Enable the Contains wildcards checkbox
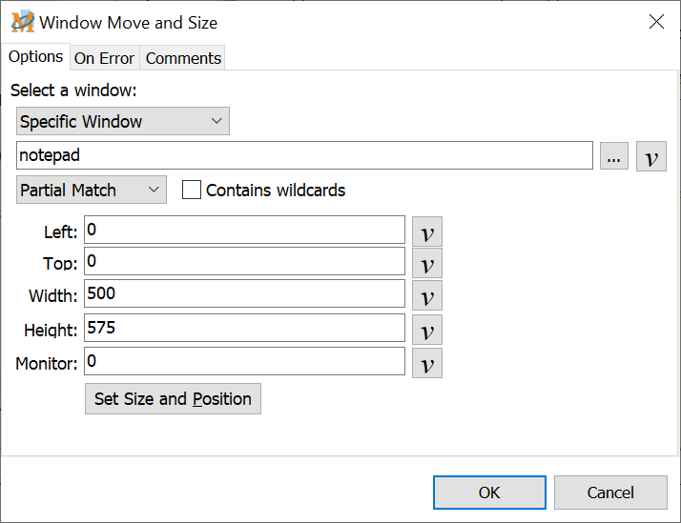 [192, 190]
